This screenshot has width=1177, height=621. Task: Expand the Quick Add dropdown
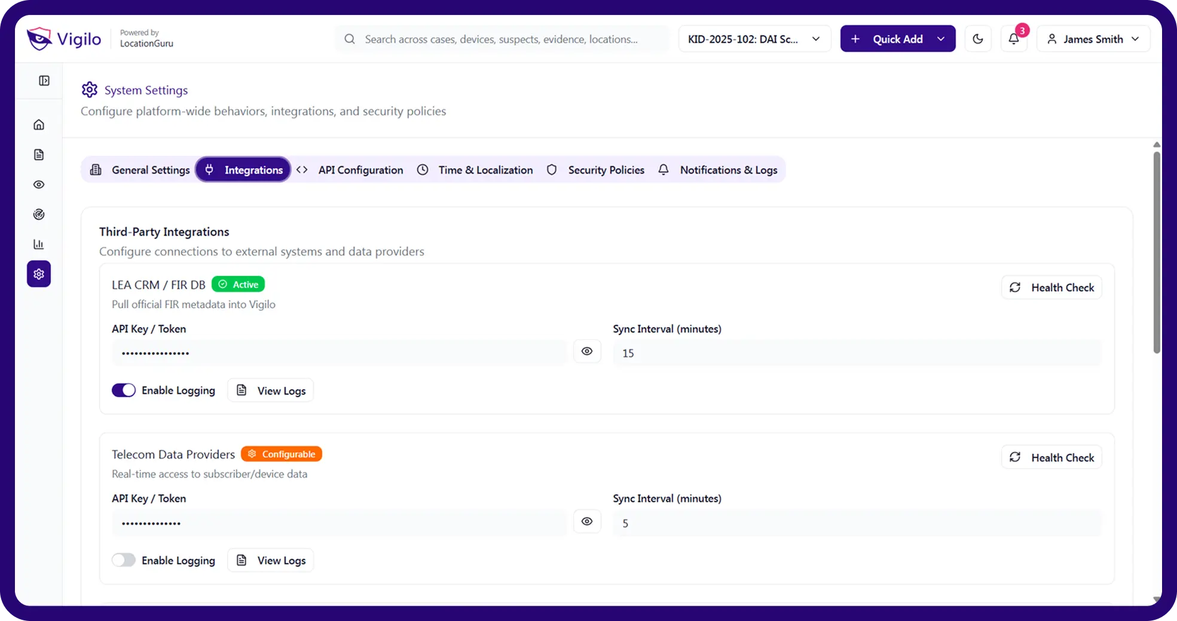pos(941,39)
